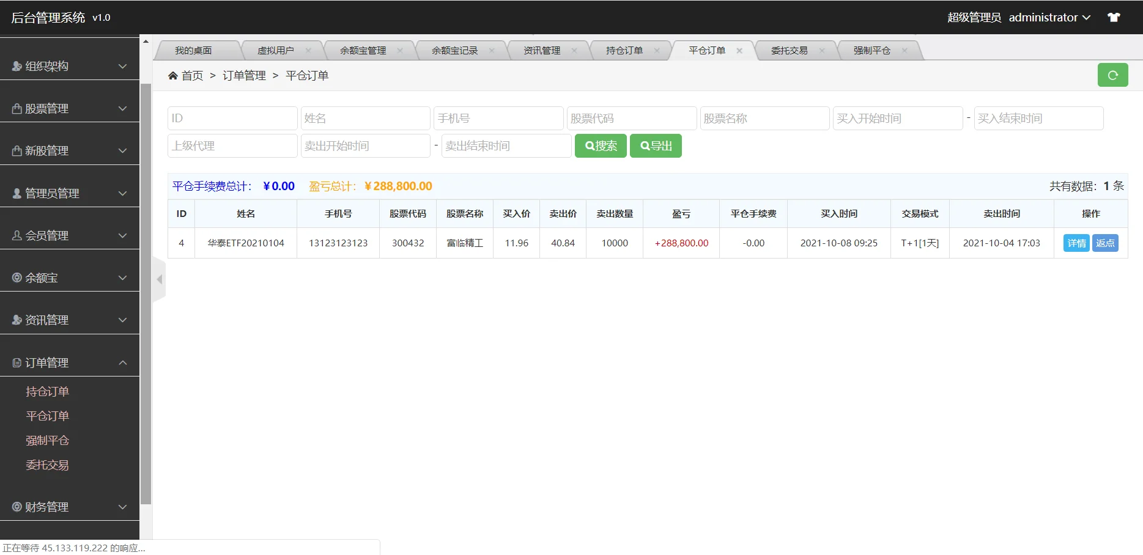1143x555 pixels.
Task: Close the 持仓订单 tab
Action: click(658, 50)
